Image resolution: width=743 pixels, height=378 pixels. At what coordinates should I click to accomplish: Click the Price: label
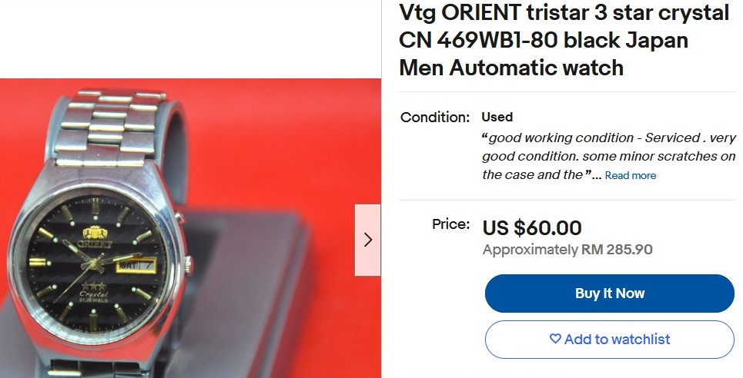click(450, 224)
